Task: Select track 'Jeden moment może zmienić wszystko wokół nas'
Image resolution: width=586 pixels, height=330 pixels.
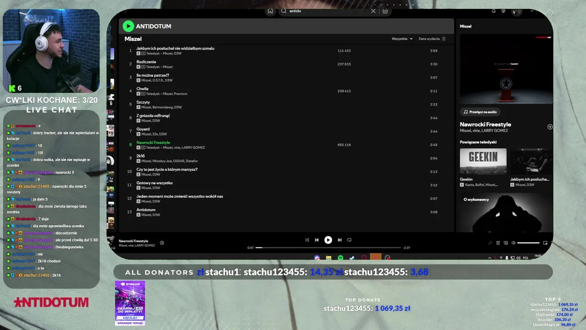Action: [180, 196]
